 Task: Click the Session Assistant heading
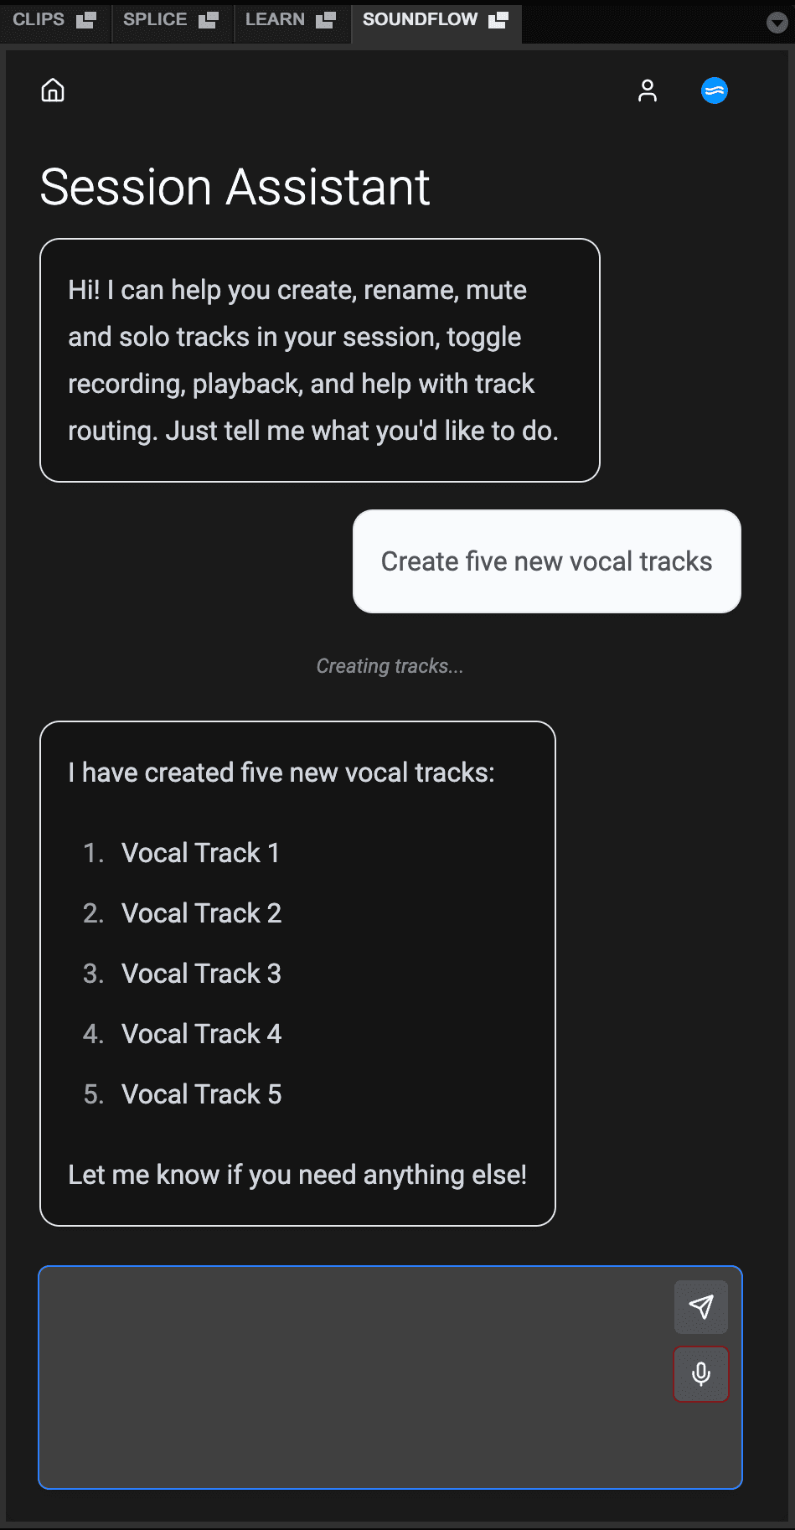(x=235, y=187)
